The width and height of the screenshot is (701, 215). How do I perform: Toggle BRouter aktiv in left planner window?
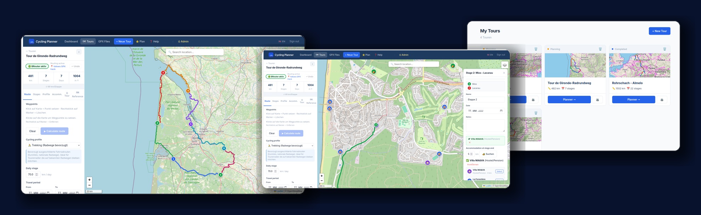coord(37,66)
